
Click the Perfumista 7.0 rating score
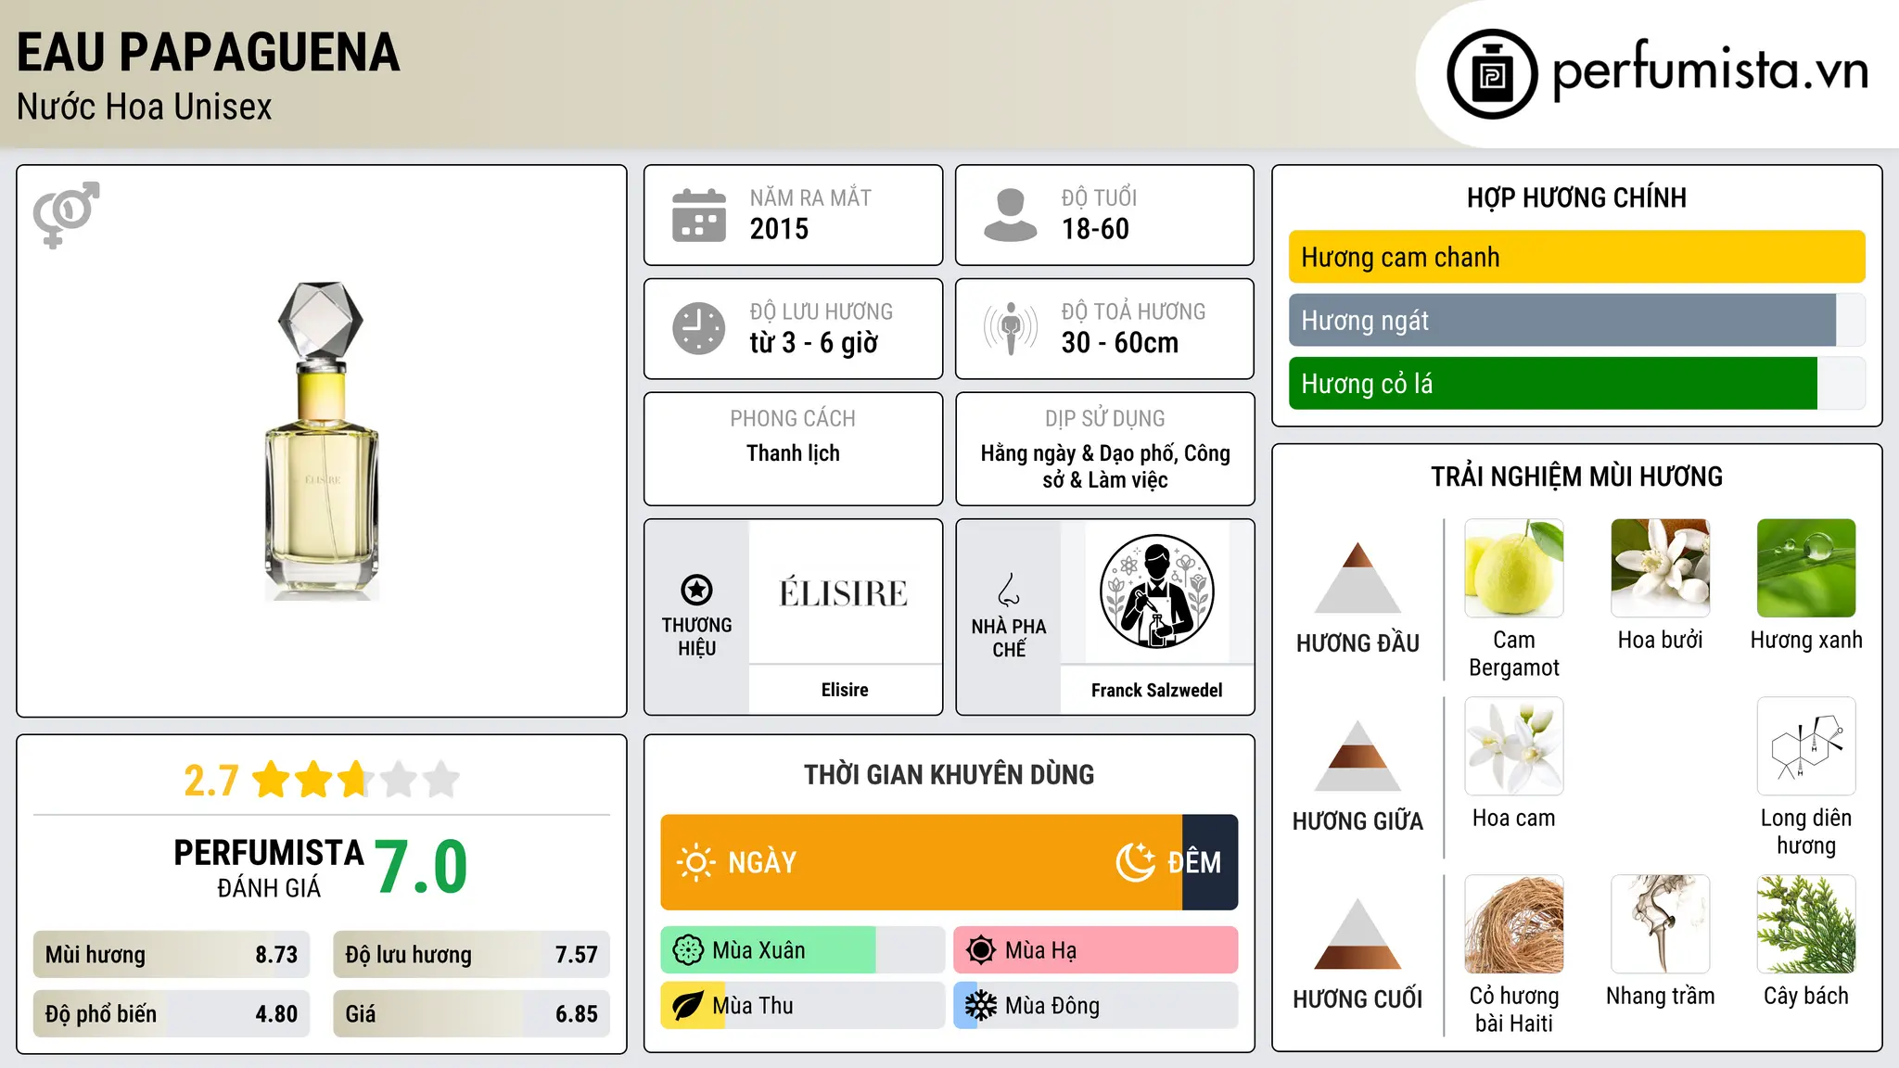pos(422,867)
